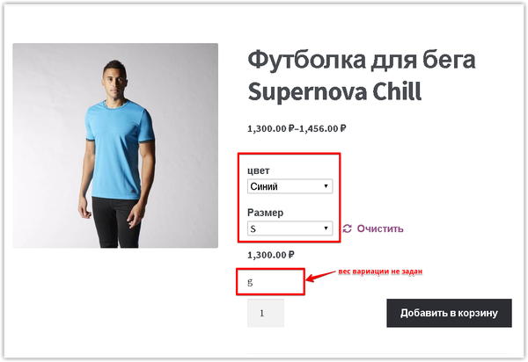Click the red note вес вариации не задан
This screenshot has height=362, width=528.
tap(380, 271)
